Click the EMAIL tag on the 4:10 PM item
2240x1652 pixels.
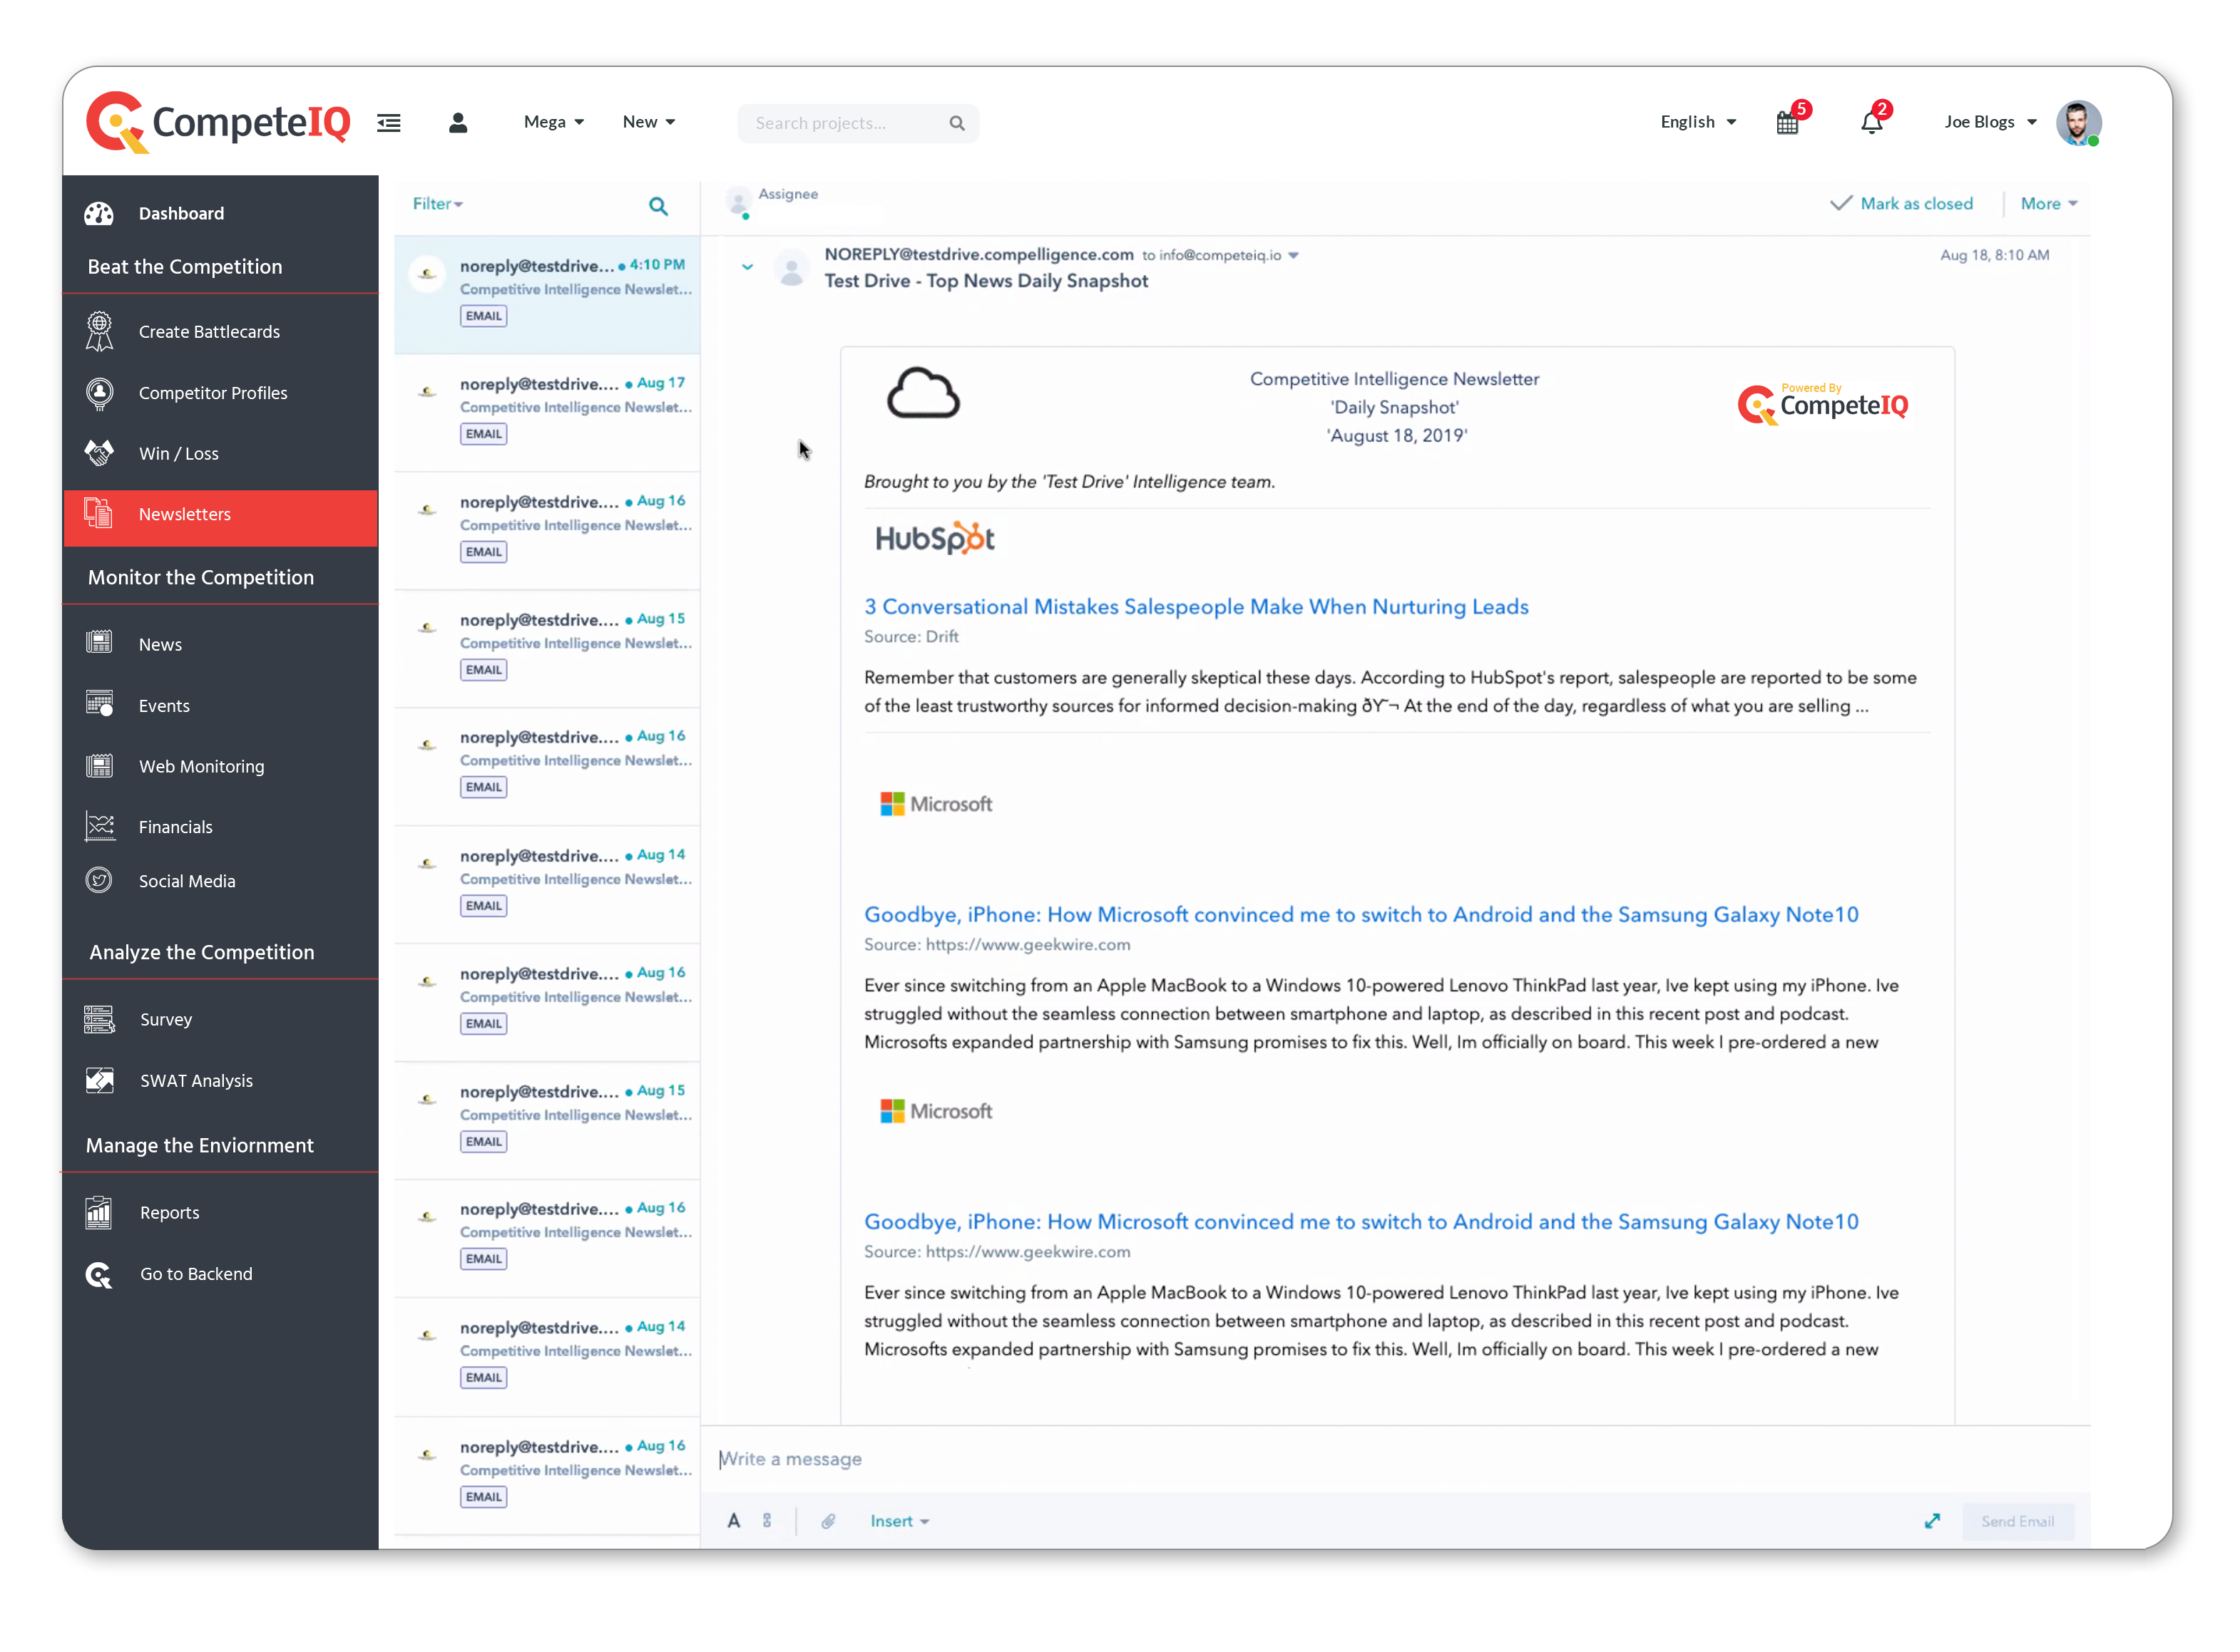click(484, 316)
